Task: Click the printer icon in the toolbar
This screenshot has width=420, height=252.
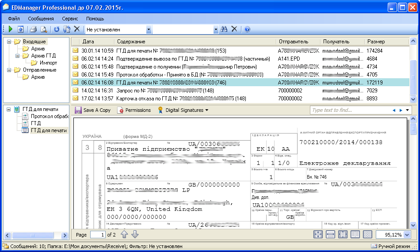Action: pyautogui.click(x=33, y=29)
